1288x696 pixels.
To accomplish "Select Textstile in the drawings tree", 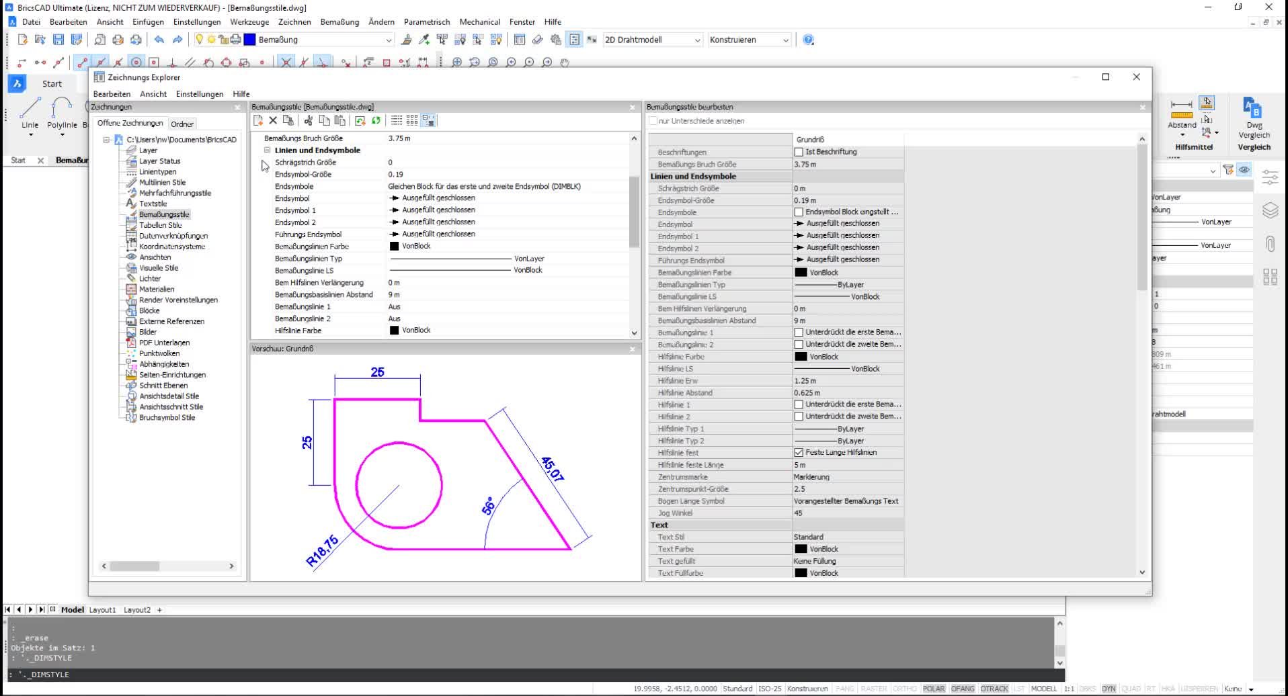I will [153, 204].
